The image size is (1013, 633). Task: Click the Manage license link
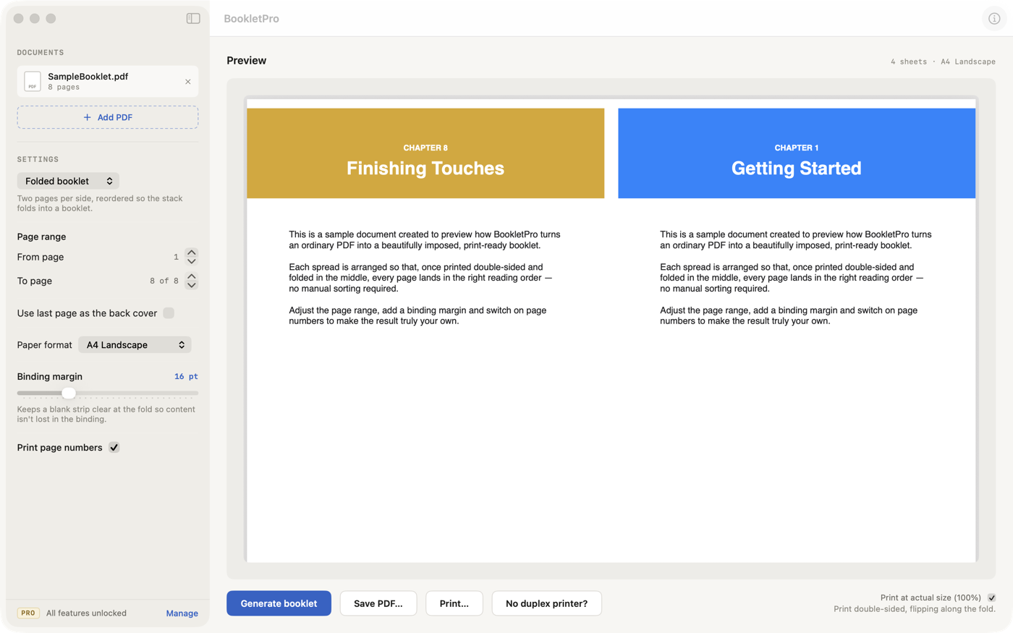click(182, 613)
